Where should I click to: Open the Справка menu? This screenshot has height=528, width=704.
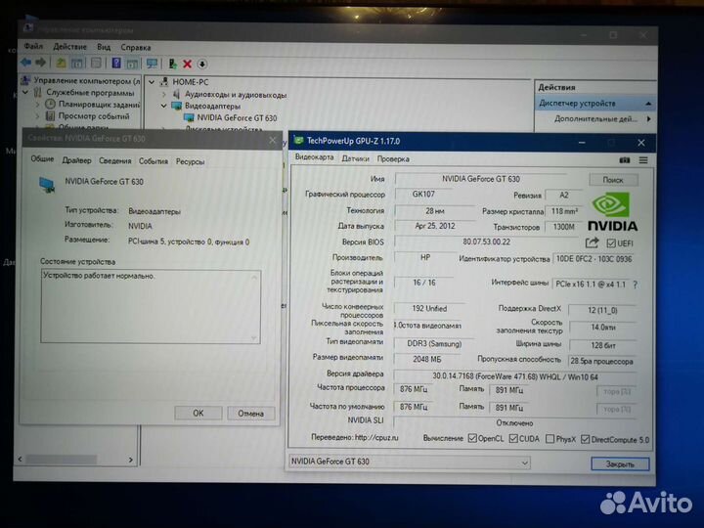[x=136, y=47]
